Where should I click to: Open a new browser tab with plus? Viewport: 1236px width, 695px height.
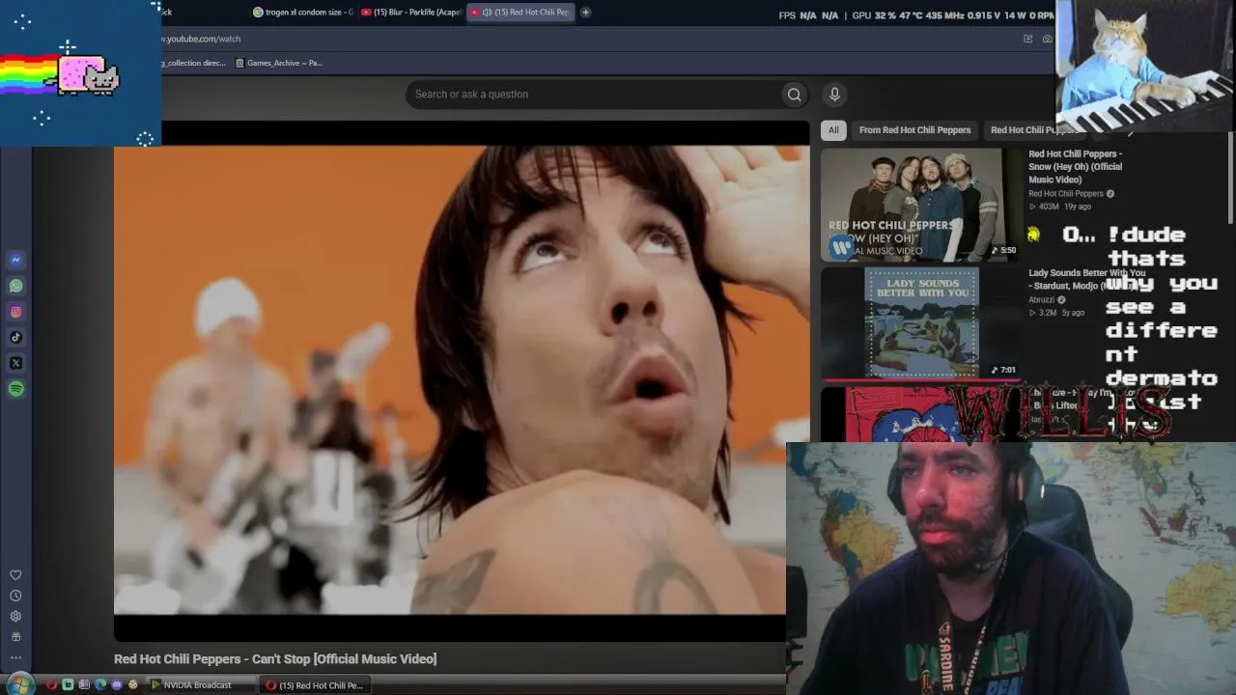(585, 13)
